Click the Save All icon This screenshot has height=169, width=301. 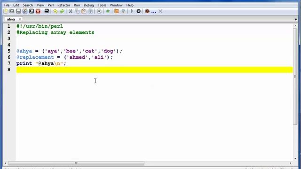[x=32, y=11]
